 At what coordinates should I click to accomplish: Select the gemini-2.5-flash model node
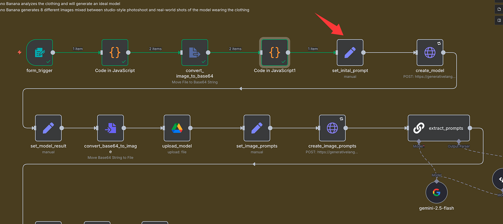[x=436, y=192]
